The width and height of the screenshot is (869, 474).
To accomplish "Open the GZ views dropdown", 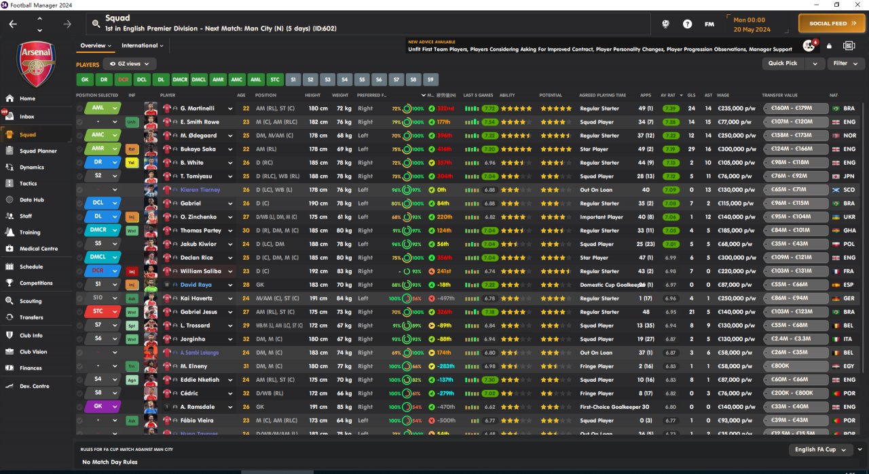I will [x=130, y=63].
